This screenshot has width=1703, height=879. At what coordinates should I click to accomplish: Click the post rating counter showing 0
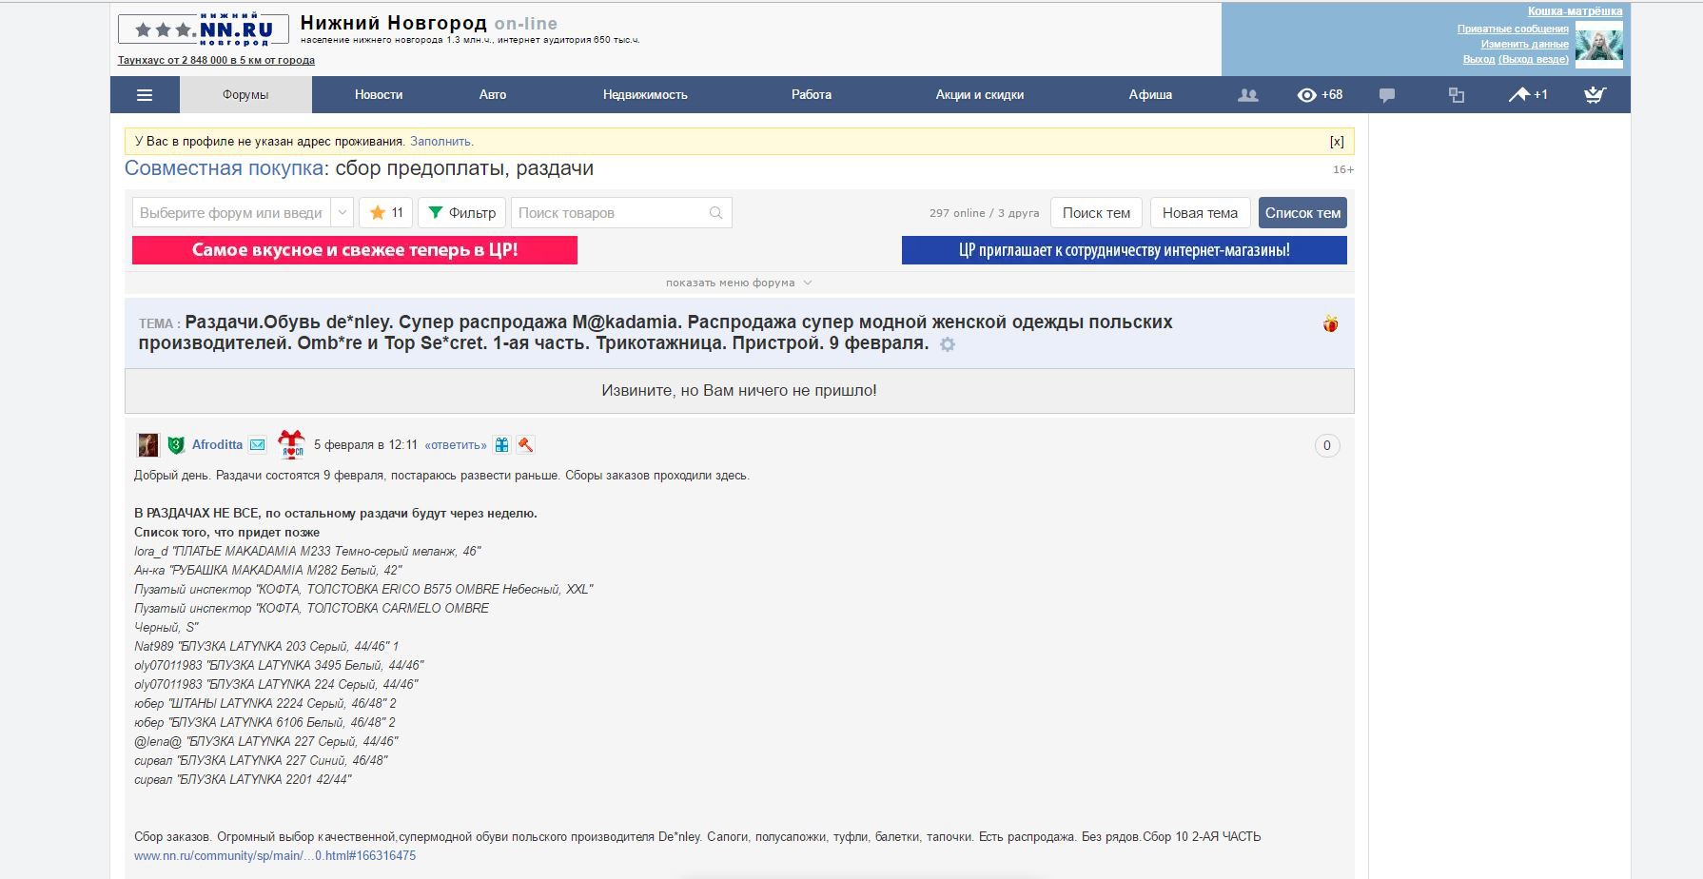pyautogui.click(x=1327, y=445)
